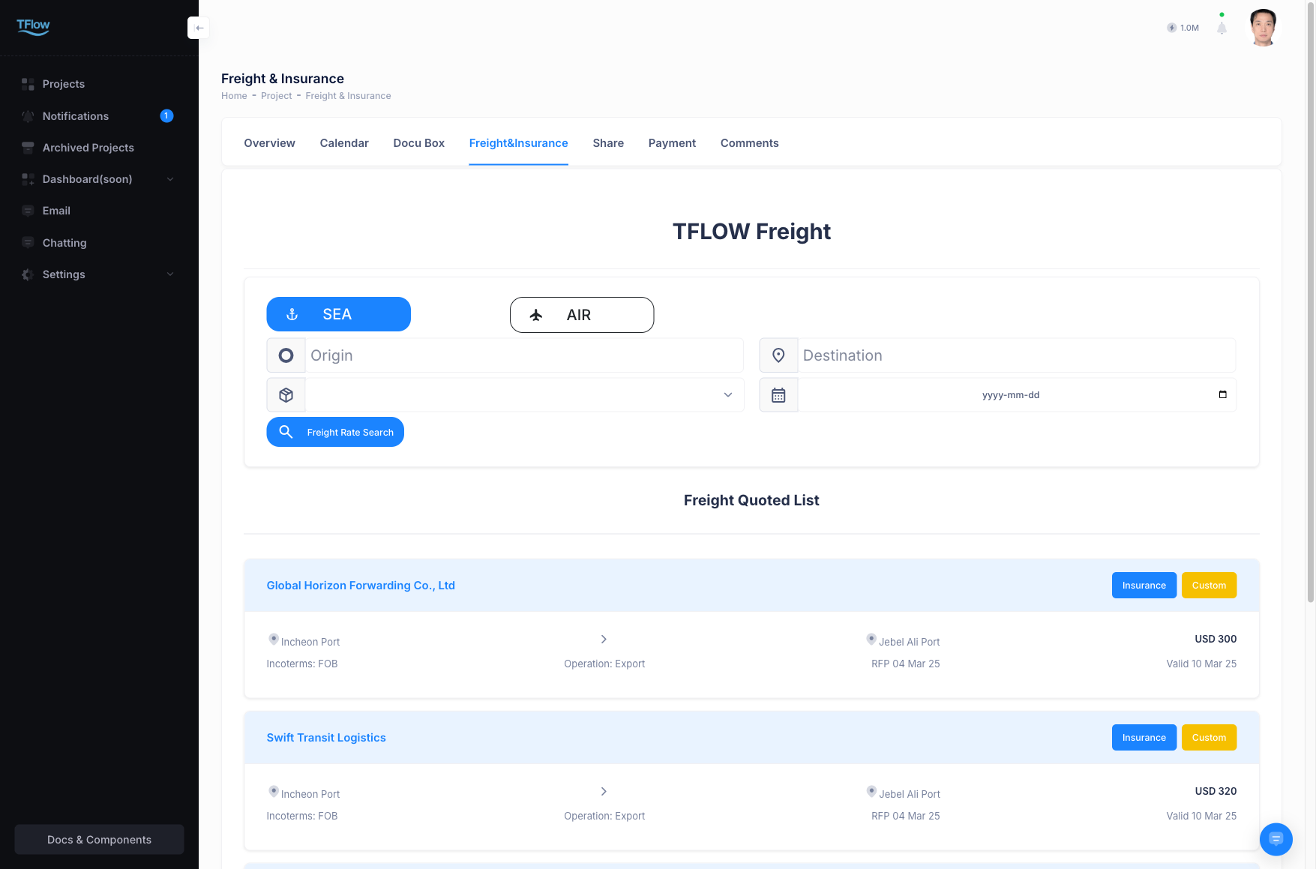Collapse sidebar with arrow toggle
This screenshot has width=1316, height=869.
coord(199,28)
